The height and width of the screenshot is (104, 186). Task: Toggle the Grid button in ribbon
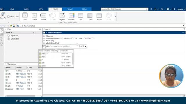click(81, 17)
